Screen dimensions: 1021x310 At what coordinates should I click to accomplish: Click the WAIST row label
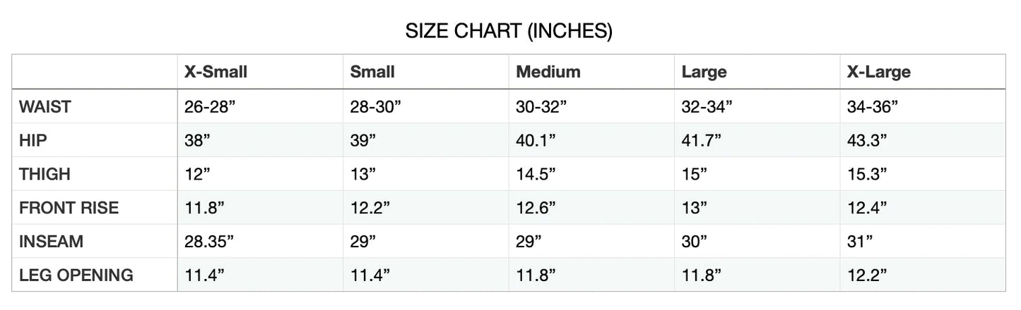click(45, 107)
